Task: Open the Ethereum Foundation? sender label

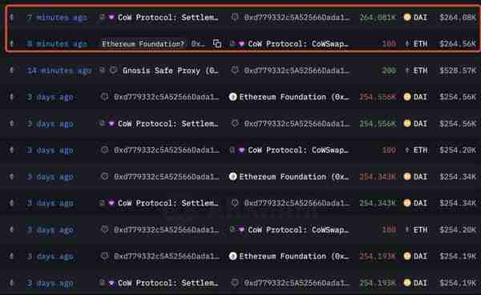Action: [x=143, y=44]
